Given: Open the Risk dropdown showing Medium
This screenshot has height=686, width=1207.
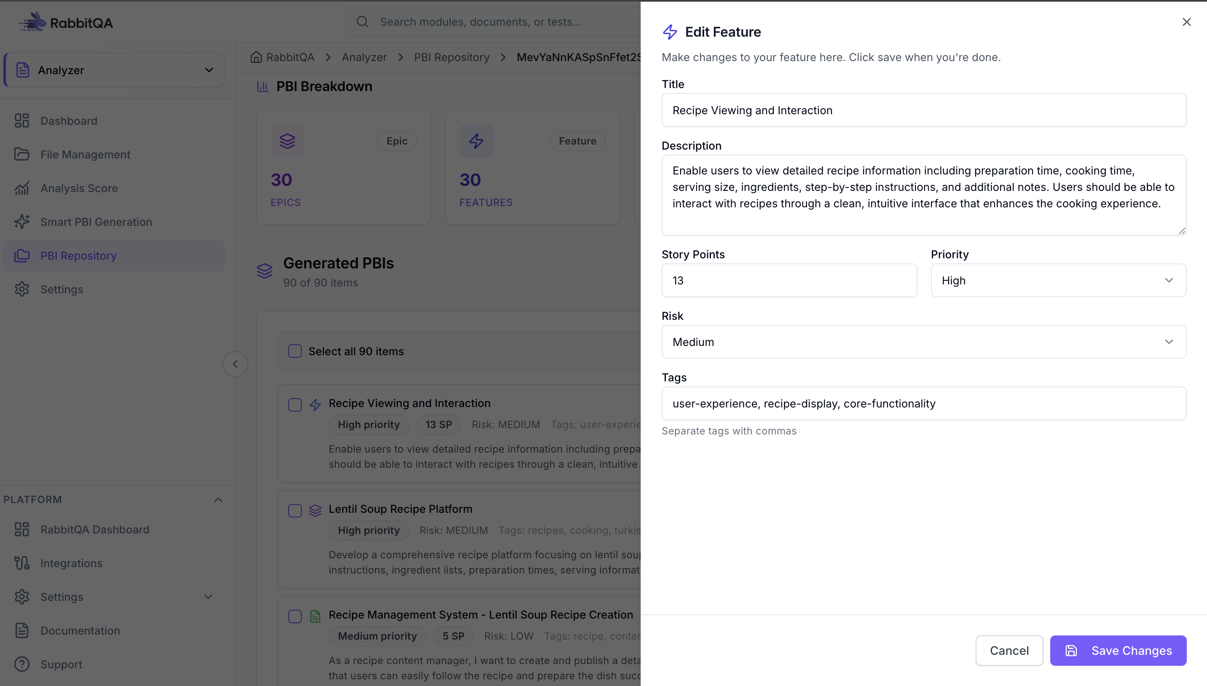Looking at the screenshot, I should click(924, 342).
